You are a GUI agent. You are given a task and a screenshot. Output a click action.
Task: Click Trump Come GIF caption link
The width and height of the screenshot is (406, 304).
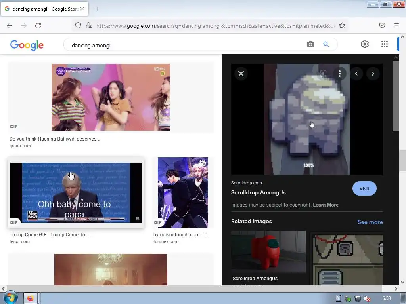click(50, 235)
